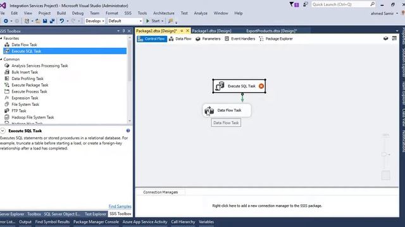Click the help info icon in toolbox description

128,131
